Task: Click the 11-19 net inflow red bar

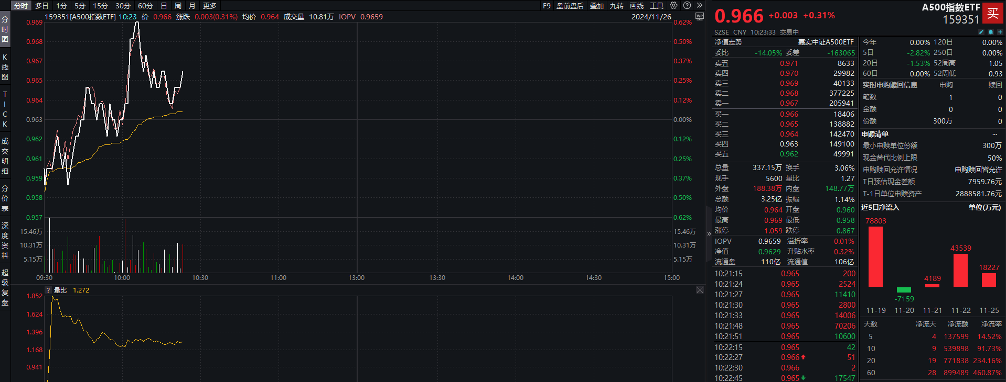Action: click(875, 256)
